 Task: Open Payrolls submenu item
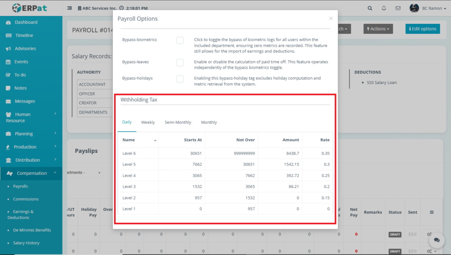(x=20, y=186)
